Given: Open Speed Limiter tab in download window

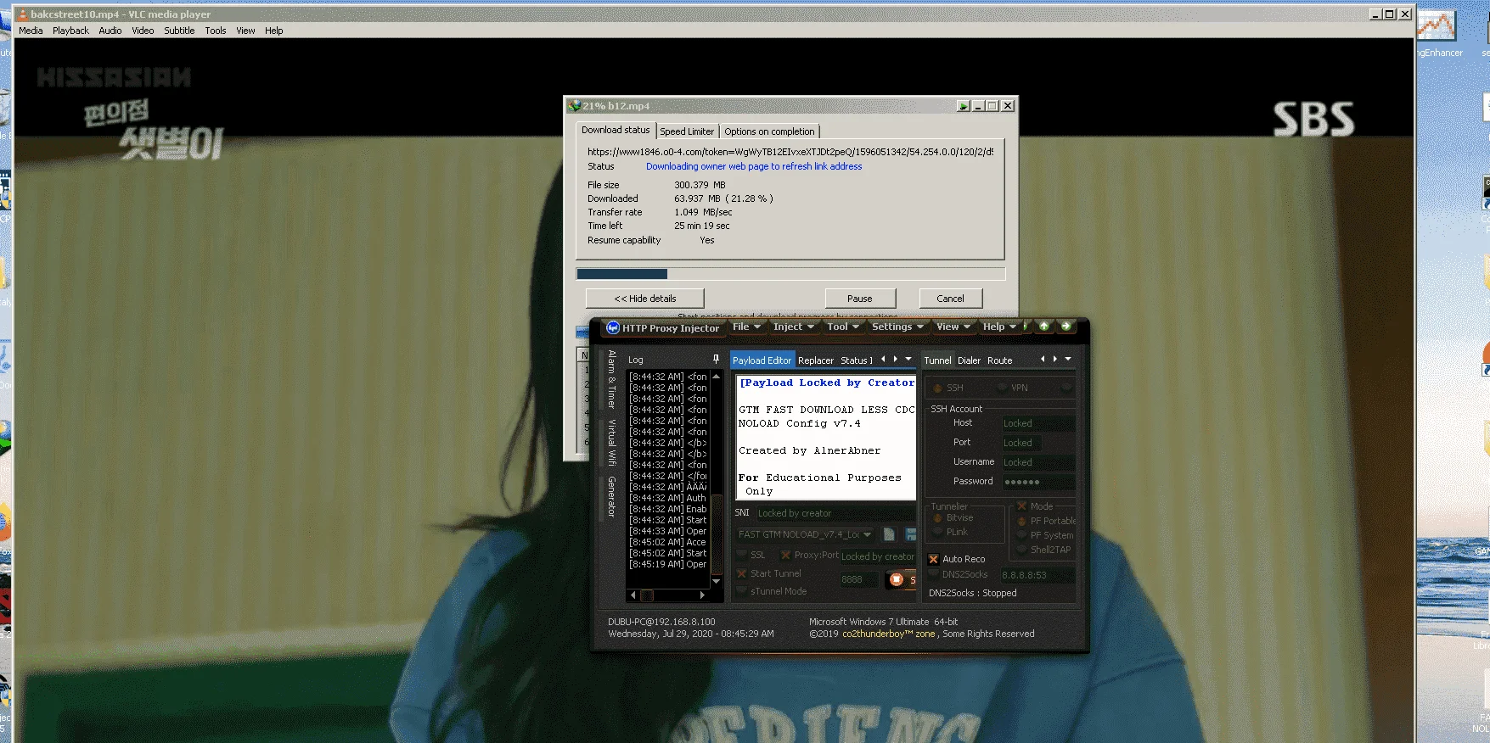Looking at the screenshot, I should (687, 131).
